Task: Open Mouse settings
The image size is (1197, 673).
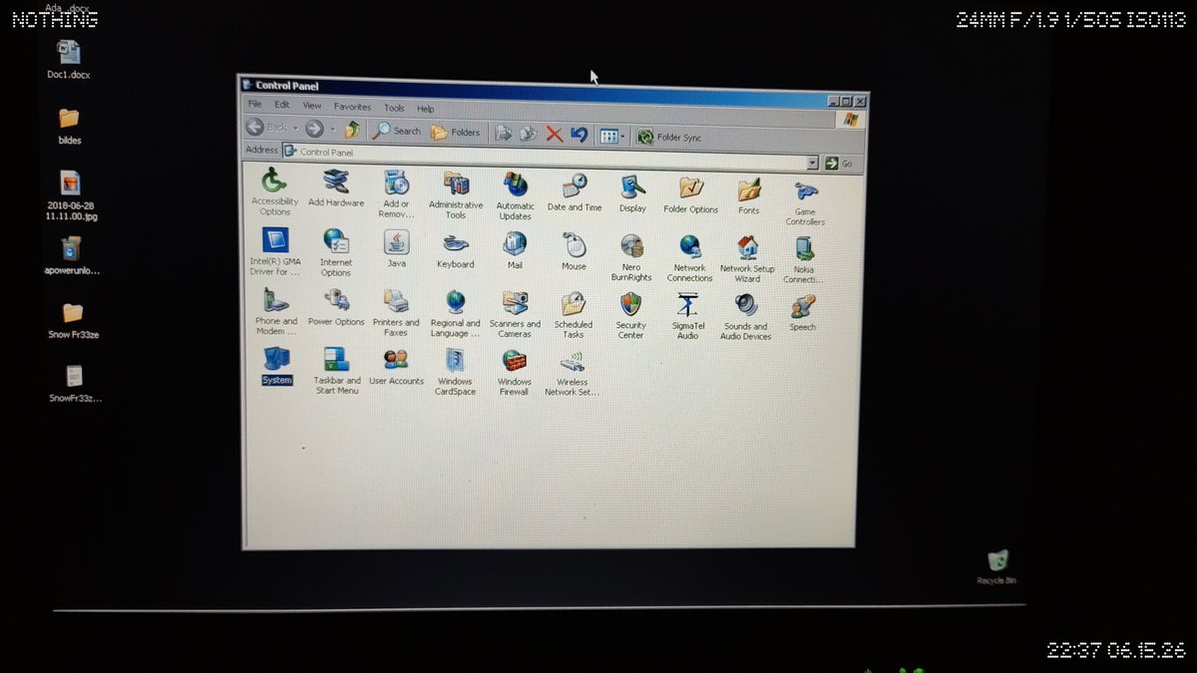Action: click(x=574, y=251)
